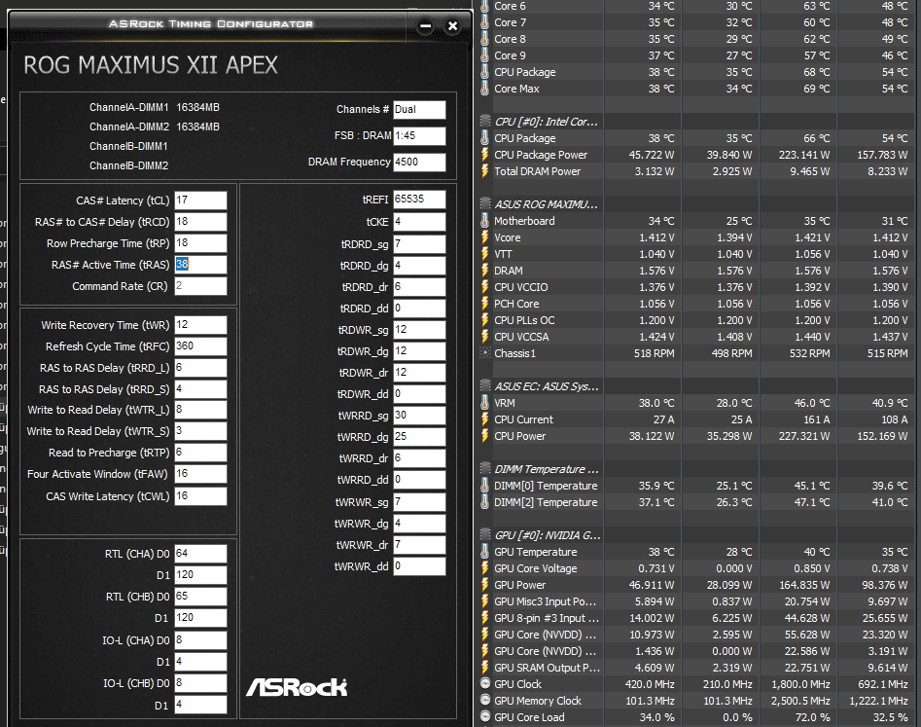The image size is (921, 727).
Task: Select the PCH Core sensor row label
Action: click(x=516, y=304)
